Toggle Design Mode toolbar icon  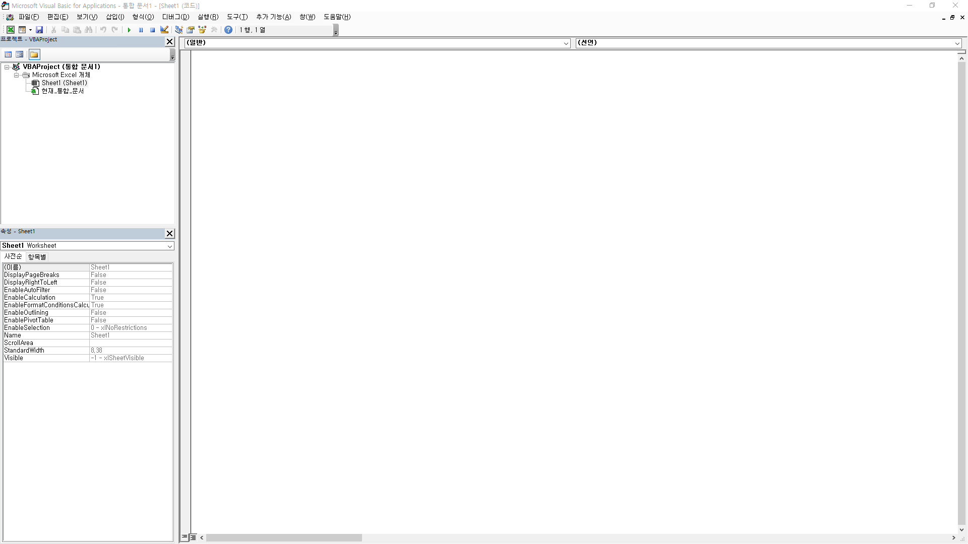pyautogui.click(x=164, y=30)
